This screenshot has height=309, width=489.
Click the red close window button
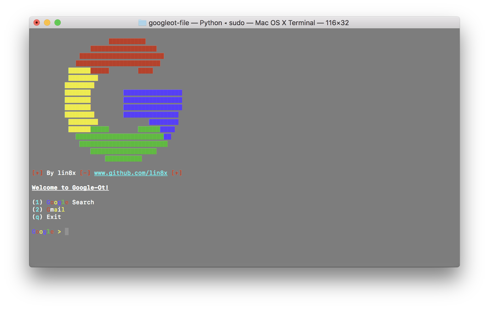point(37,23)
